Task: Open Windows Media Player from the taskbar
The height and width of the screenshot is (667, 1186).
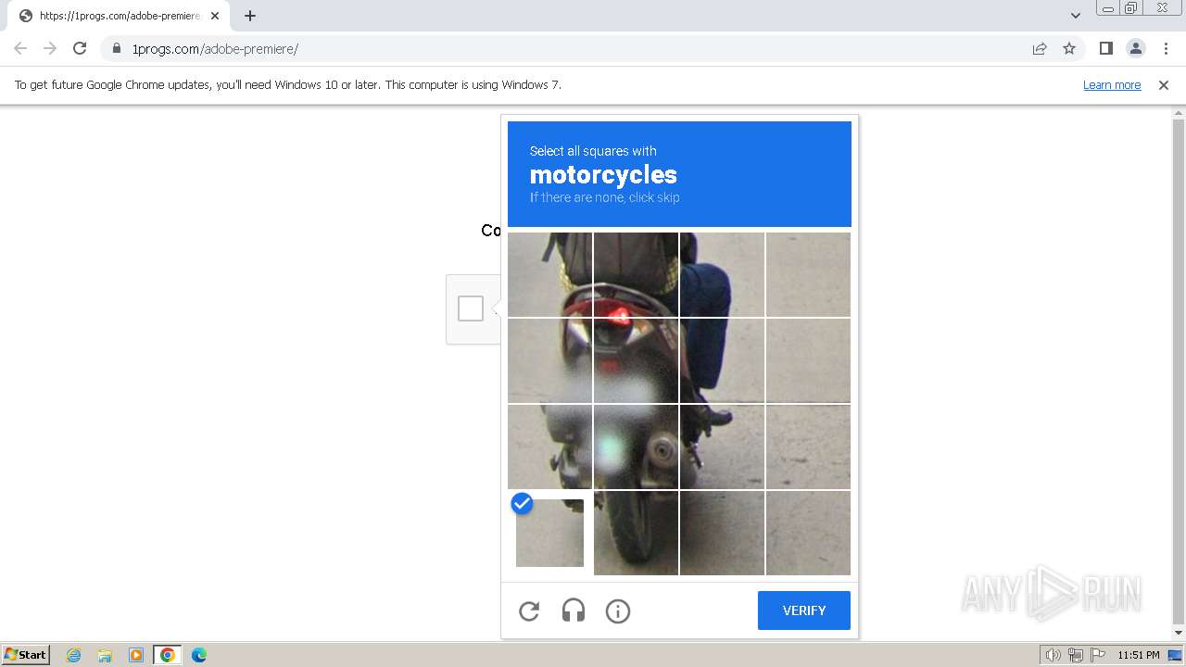Action: (136, 655)
